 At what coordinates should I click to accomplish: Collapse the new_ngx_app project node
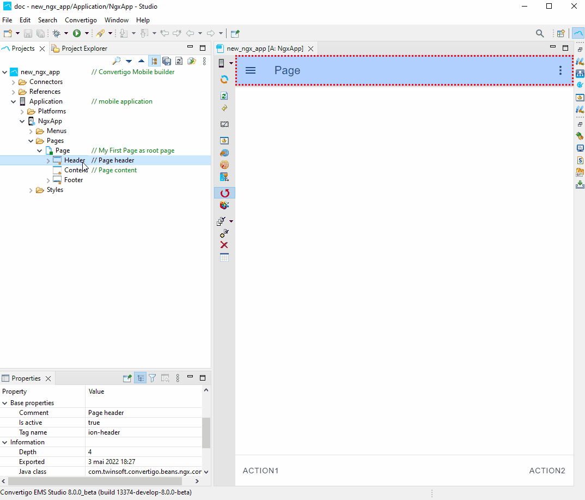pos(5,72)
